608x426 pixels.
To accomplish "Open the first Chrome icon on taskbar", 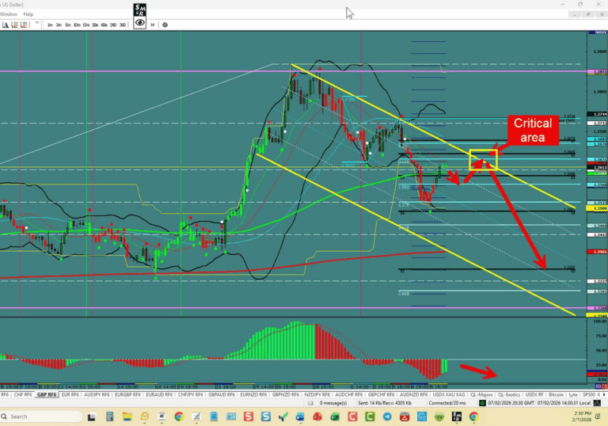I will tap(179, 416).
